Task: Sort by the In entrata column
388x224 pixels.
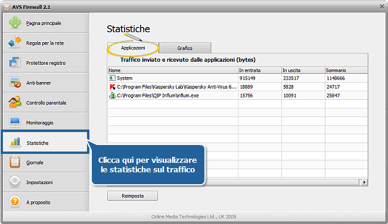Action: (x=260, y=70)
